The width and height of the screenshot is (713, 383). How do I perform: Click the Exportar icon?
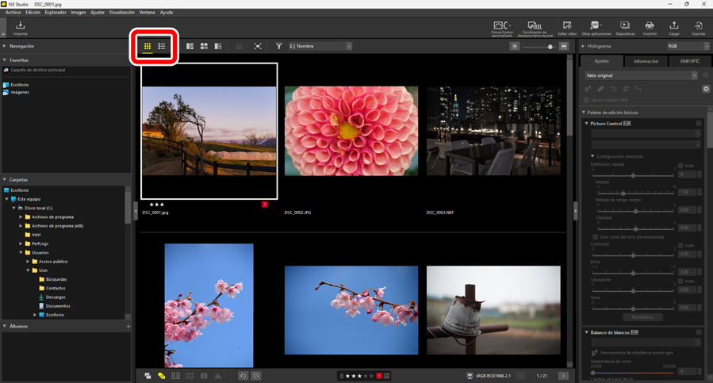[x=698, y=28]
